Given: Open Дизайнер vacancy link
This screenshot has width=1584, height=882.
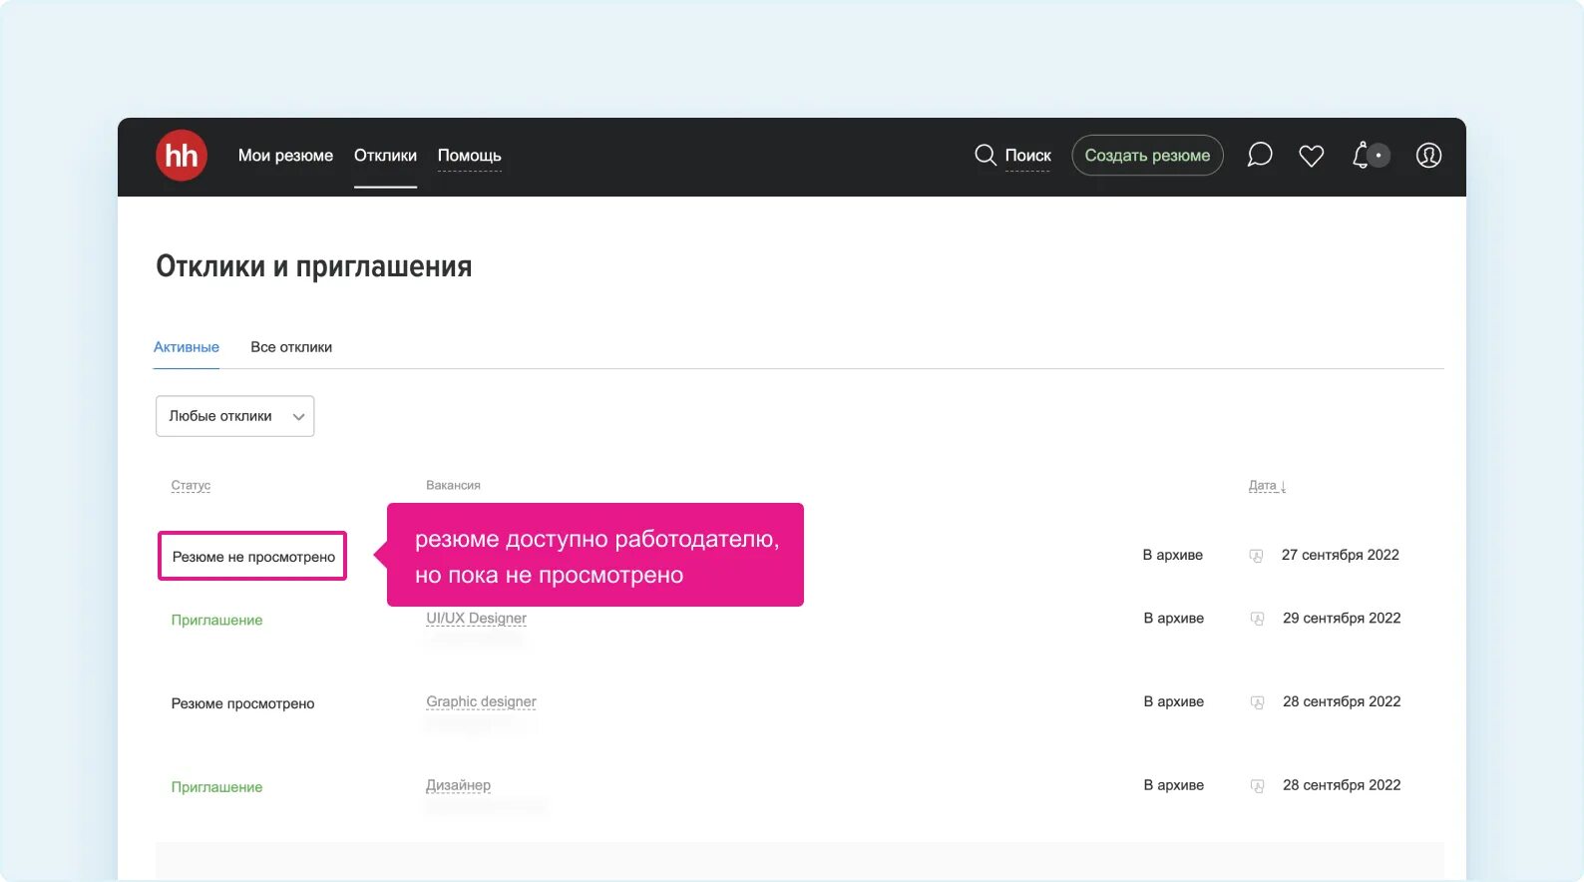Looking at the screenshot, I should tap(458, 786).
